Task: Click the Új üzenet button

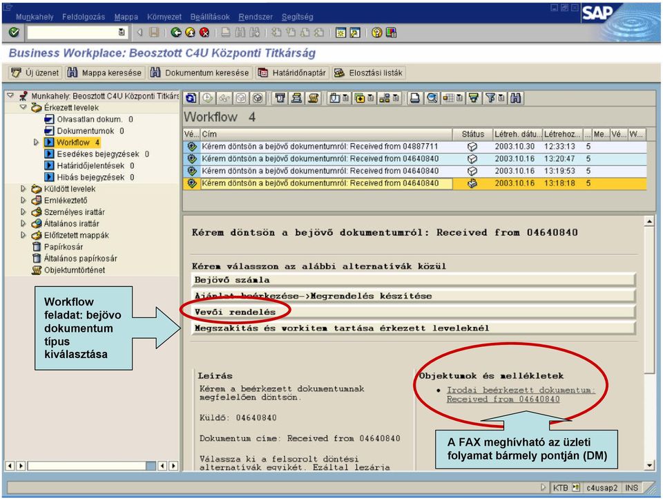Action: (x=35, y=73)
